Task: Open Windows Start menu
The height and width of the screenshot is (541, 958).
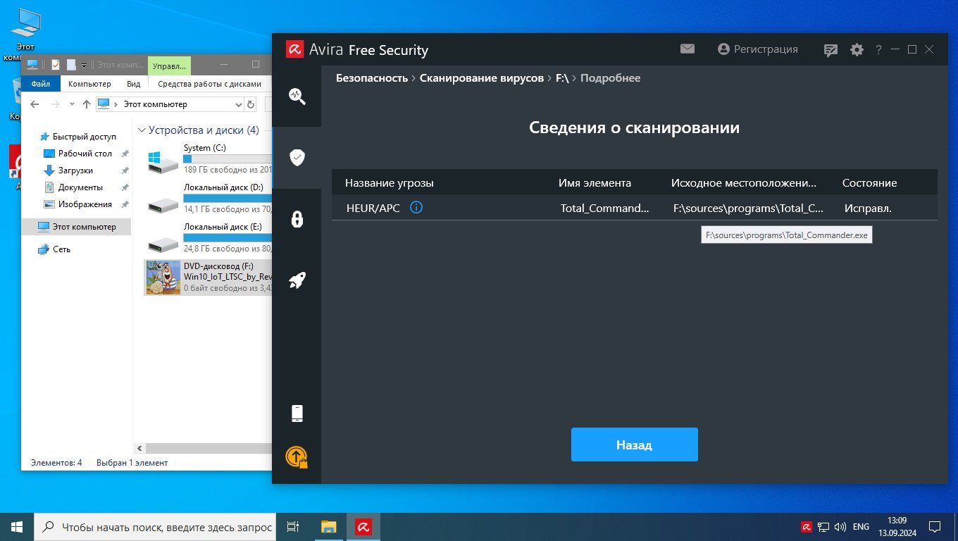Action: 17,527
